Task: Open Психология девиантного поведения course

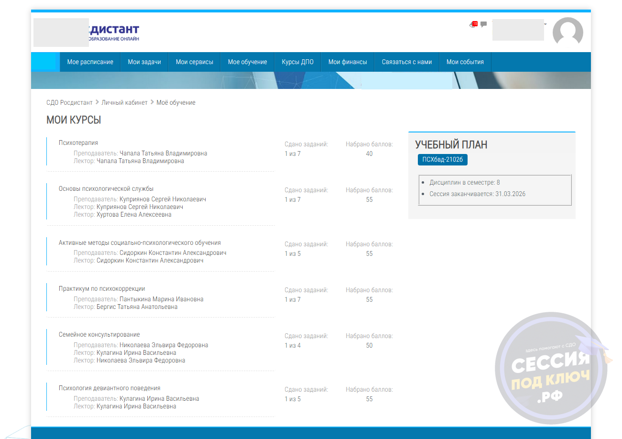Action: point(109,388)
